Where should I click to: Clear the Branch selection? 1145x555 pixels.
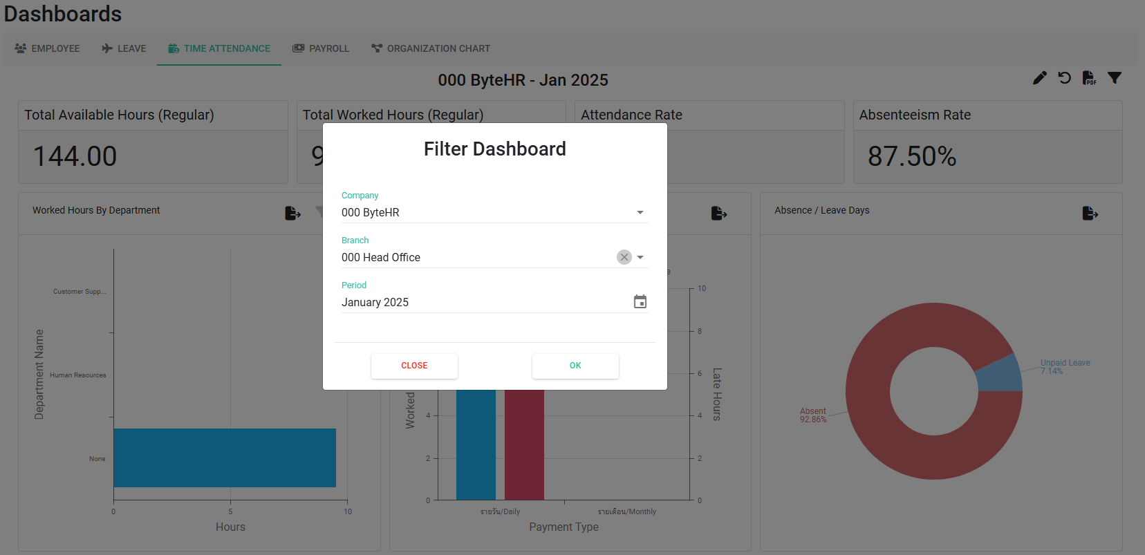(624, 257)
